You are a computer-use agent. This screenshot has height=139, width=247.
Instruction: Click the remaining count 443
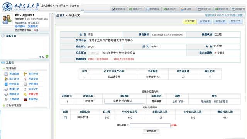(x=225, y=117)
